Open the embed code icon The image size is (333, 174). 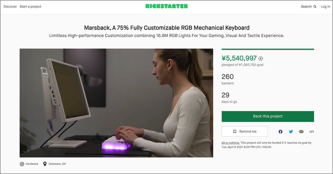[312, 132]
